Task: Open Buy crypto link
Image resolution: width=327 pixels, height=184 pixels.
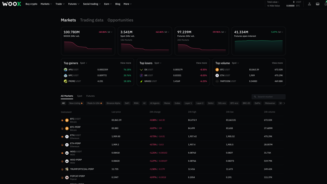Action: 31,4
